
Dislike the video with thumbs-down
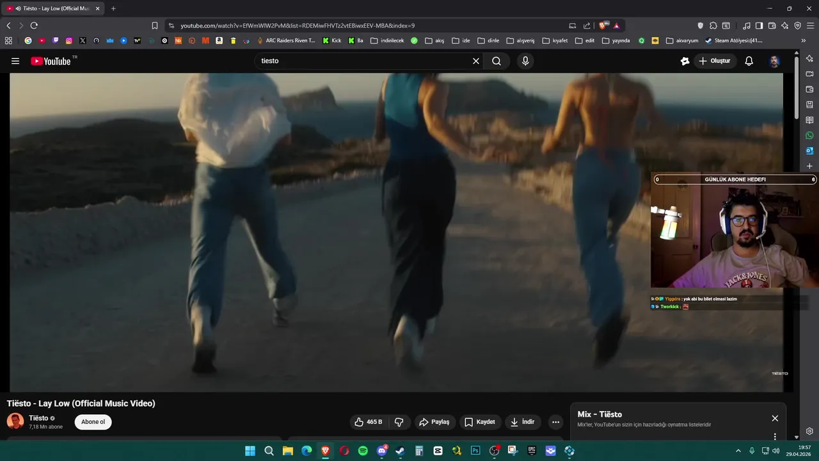coord(399,422)
